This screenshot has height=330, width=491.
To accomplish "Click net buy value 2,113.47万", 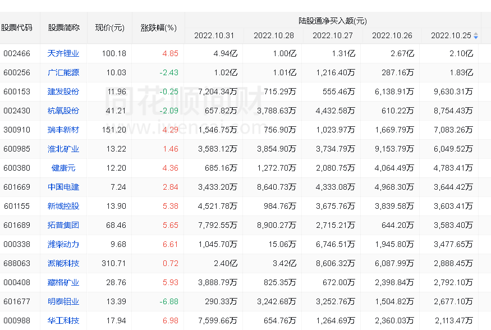I will point(454,321).
